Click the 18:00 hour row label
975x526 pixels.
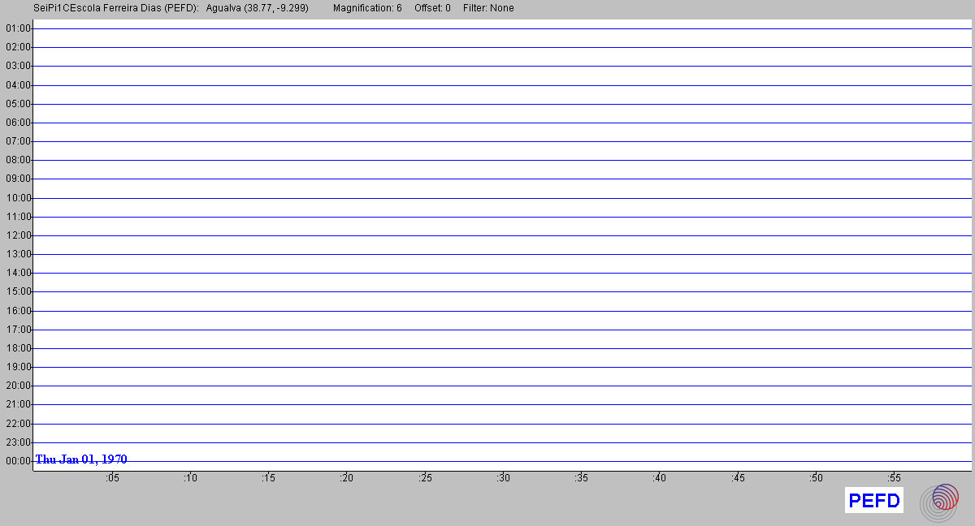[18, 348]
